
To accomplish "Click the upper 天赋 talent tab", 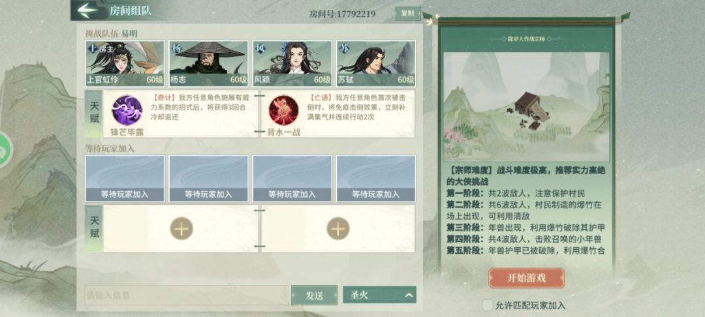I will (x=93, y=113).
